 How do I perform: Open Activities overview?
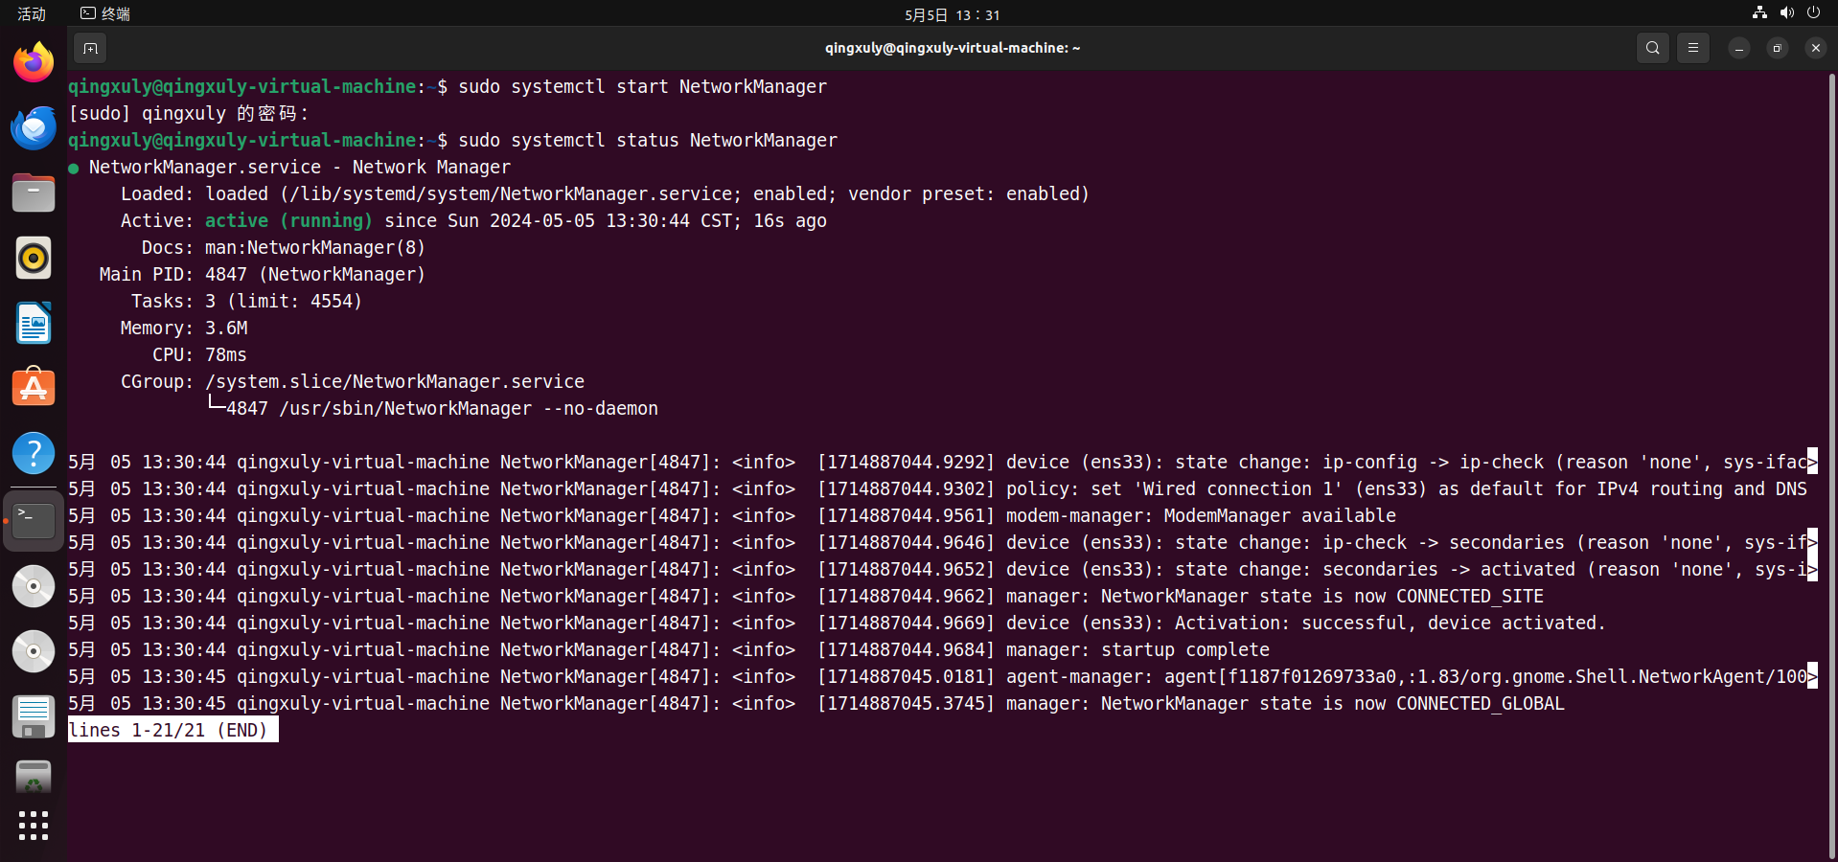tap(32, 13)
